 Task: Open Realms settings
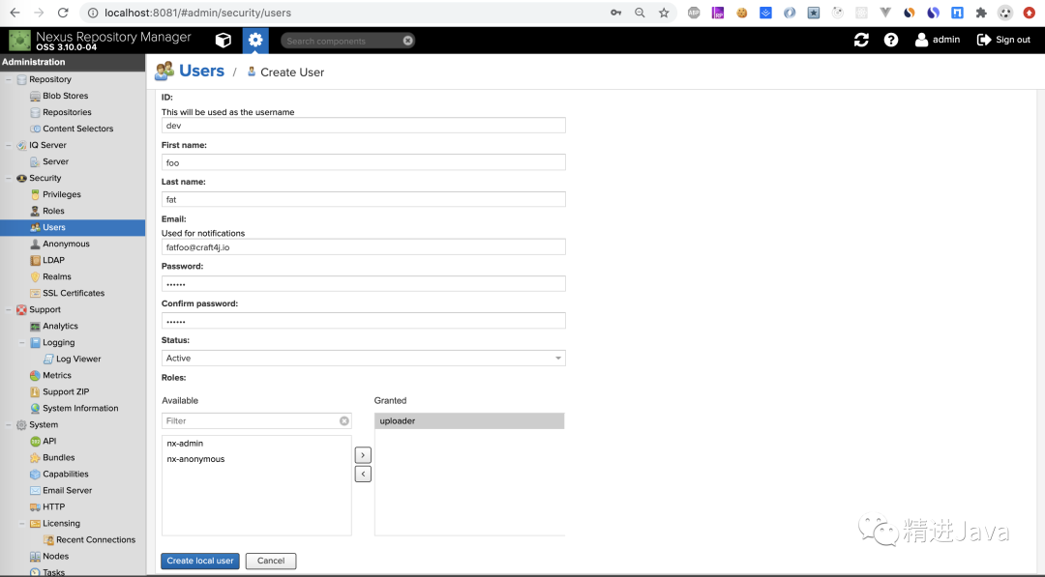[x=57, y=276]
